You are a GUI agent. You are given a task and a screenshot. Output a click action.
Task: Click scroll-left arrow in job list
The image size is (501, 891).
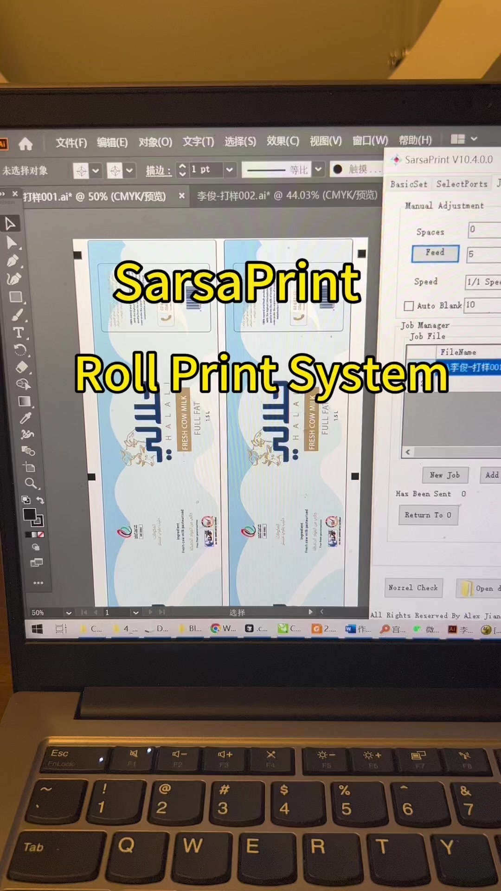tap(408, 452)
